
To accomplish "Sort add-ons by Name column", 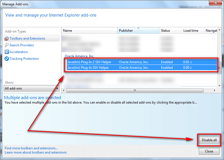I will pyautogui.click(x=89, y=31).
